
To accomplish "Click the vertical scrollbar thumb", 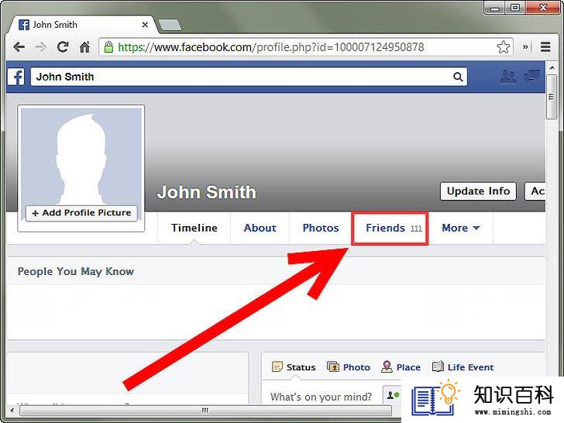I will click(x=552, y=96).
